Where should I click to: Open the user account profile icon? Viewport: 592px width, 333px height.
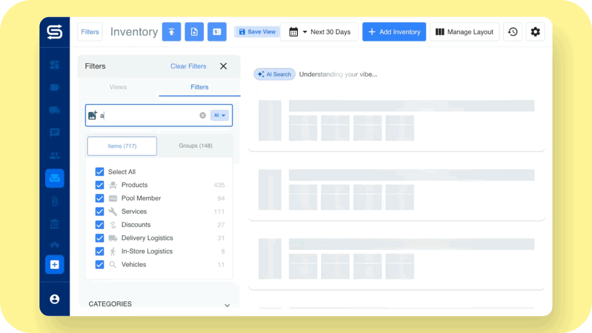tap(54, 299)
